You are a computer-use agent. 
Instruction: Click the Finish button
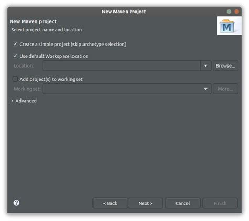point(220,203)
